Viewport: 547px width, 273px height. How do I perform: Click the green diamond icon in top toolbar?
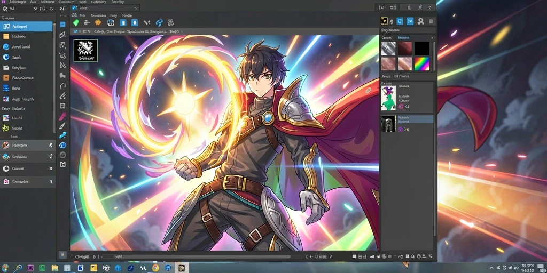(76, 22)
